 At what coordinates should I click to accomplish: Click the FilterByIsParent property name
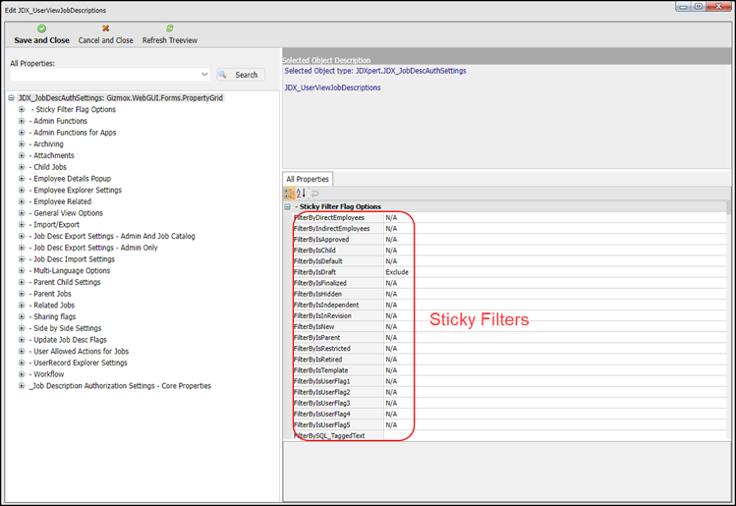click(x=316, y=337)
